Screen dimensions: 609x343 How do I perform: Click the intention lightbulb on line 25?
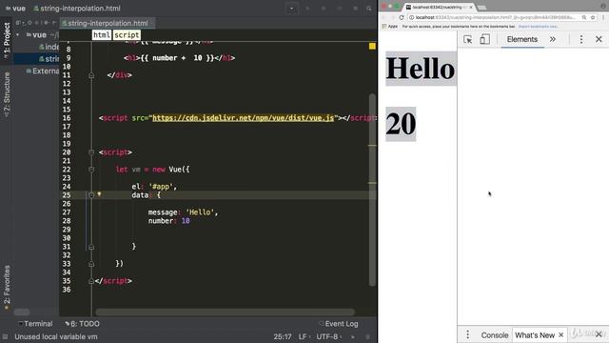click(99, 194)
